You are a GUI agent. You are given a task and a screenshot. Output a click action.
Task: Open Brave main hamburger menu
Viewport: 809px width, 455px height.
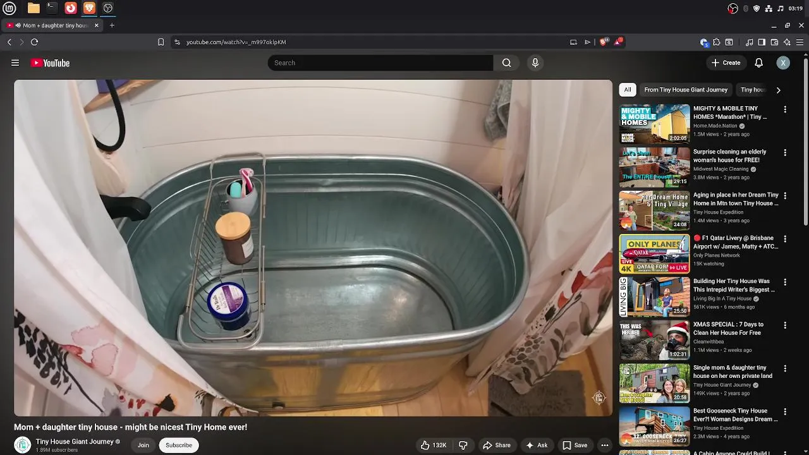(x=800, y=42)
